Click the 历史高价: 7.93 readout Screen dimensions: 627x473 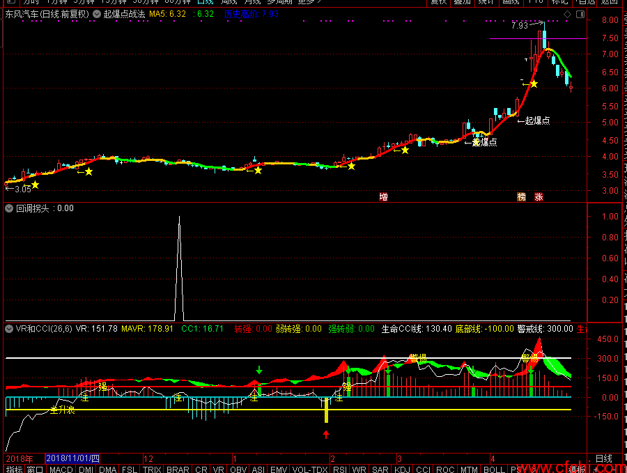[x=251, y=14]
